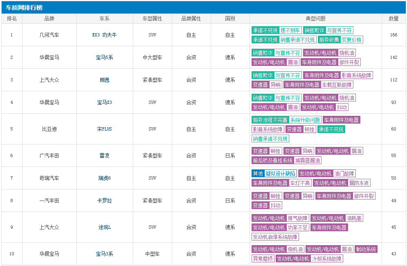Click the 日系 cell in 卡罗拉 row
407x266 pixels.
click(230, 201)
